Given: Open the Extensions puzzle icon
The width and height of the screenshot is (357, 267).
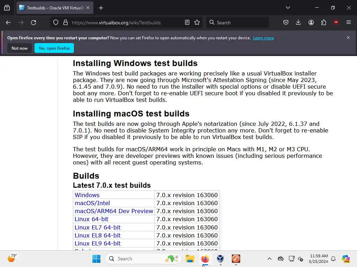Looking at the screenshot, I should point(324,22).
